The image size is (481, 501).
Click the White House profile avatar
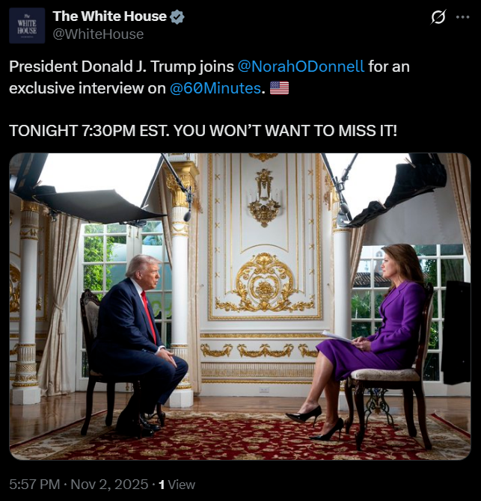(27, 25)
